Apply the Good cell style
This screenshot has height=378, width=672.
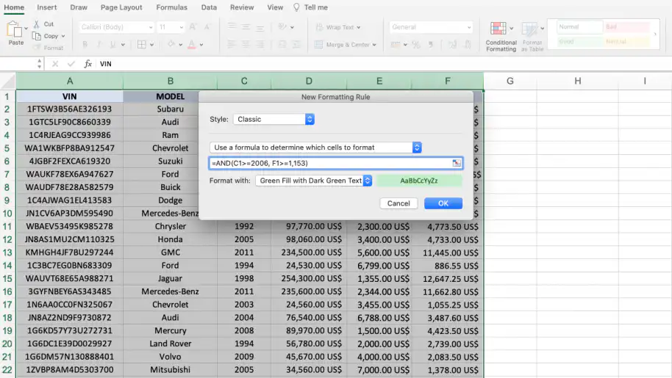point(579,42)
